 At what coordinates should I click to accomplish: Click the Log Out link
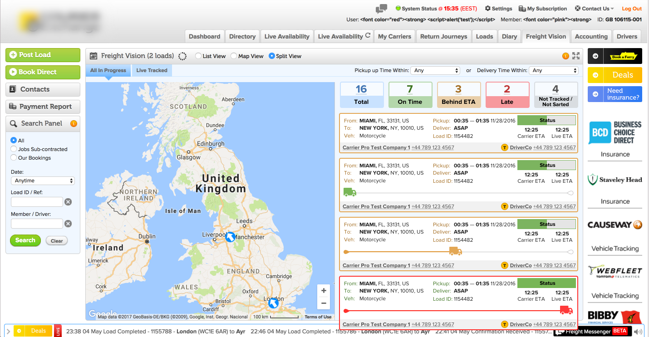click(632, 9)
